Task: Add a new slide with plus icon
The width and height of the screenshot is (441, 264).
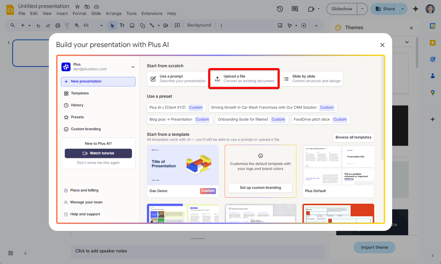Action: click(23, 25)
